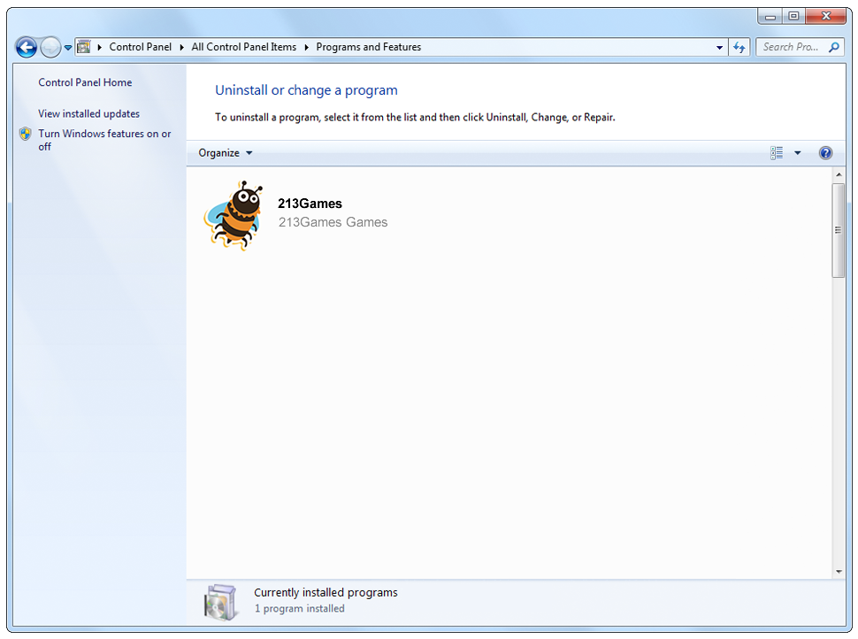The image size is (858, 639).
Task: Minimize the Programs and Features window
Action: 770,17
